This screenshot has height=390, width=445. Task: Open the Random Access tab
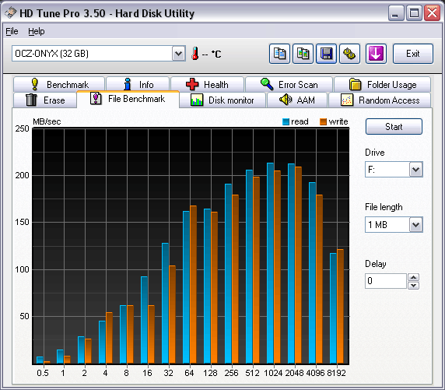click(x=380, y=100)
